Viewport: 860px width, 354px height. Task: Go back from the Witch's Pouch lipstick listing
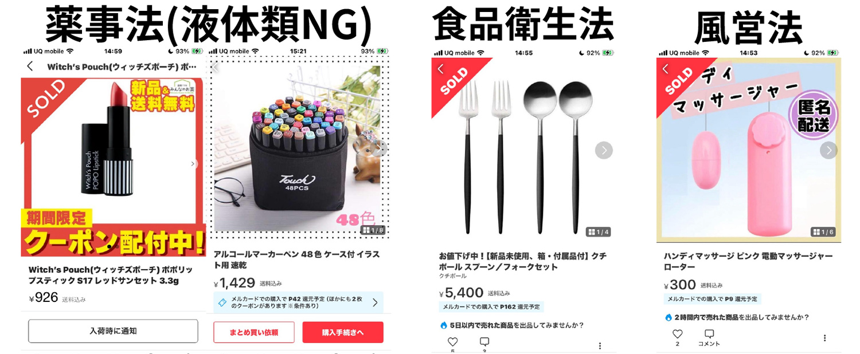click(x=30, y=66)
